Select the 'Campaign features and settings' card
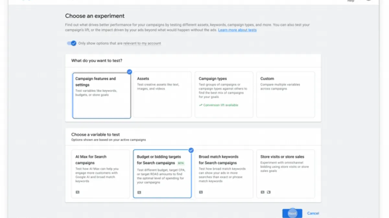 coord(101,95)
